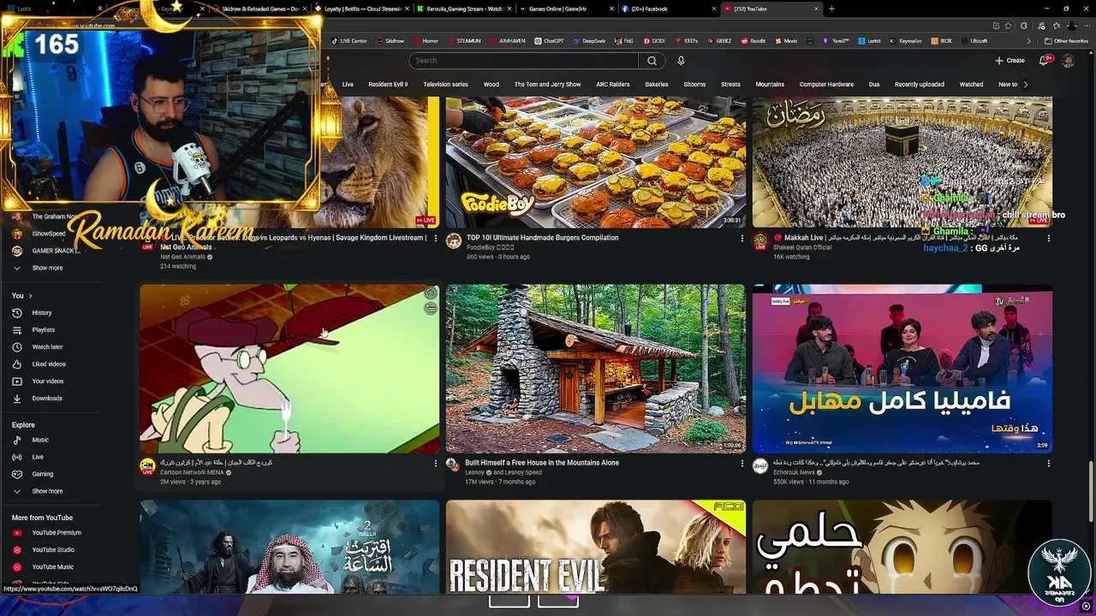Open options menu for Free House in Mountains video

click(x=742, y=464)
